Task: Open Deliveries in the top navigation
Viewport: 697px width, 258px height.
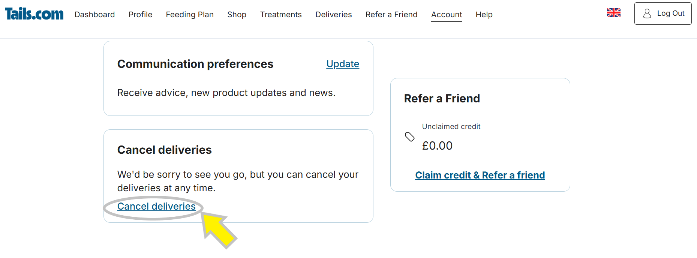Action: tap(333, 15)
